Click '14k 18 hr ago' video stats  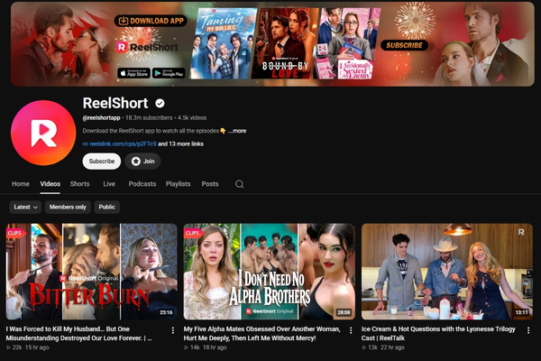[x=206, y=347]
